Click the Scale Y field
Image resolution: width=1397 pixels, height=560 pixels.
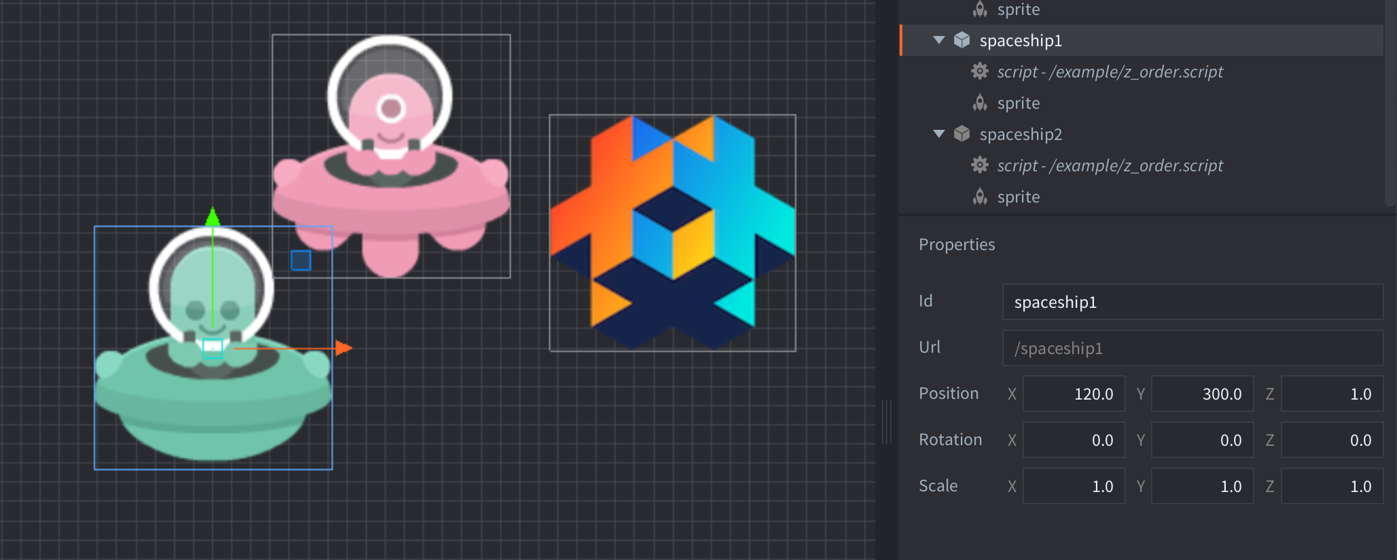(x=1202, y=486)
